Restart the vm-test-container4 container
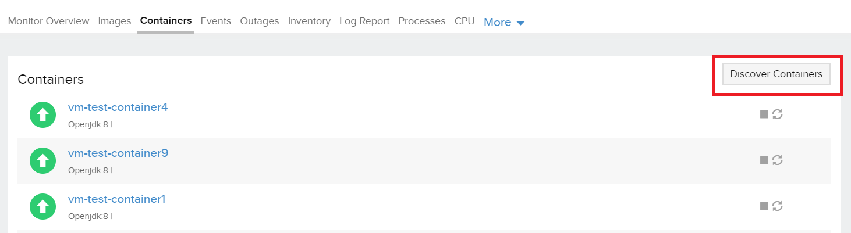Screen dimensions: 851x233 pyautogui.click(x=777, y=114)
